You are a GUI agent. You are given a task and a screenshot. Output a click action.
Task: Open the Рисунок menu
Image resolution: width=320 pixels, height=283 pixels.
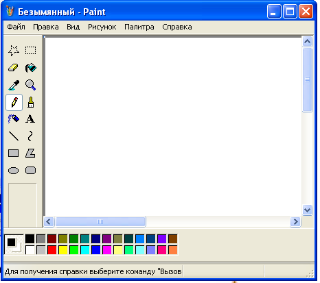(102, 27)
